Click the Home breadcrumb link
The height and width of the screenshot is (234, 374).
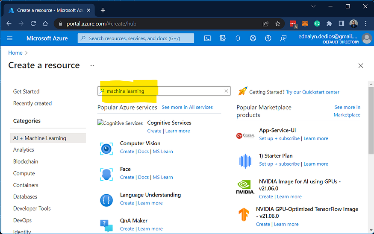pos(15,53)
